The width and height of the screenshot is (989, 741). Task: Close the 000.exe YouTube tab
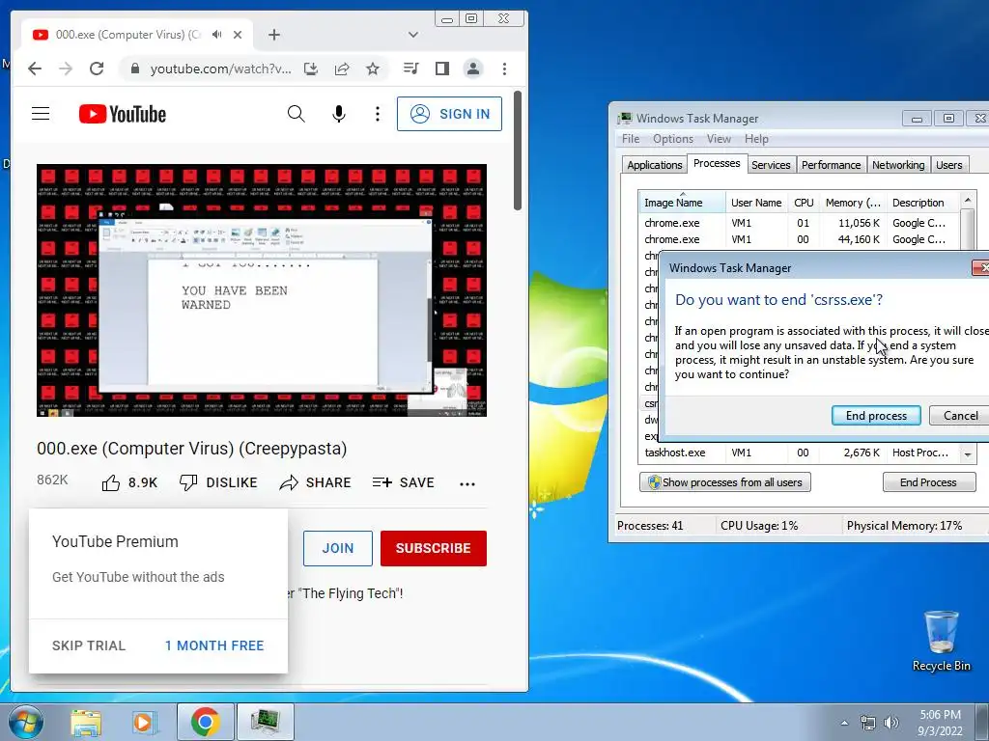click(238, 35)
